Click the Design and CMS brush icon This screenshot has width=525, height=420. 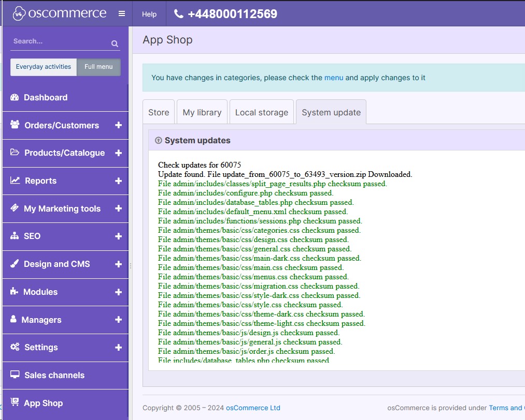click(15, 264)
